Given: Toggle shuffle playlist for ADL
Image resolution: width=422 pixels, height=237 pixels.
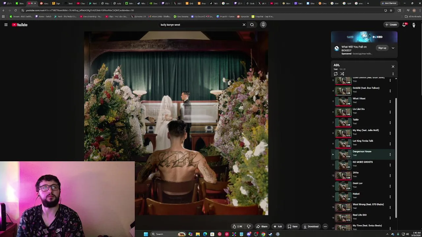Looking at the screenshot, I should (x=342, y=74).
